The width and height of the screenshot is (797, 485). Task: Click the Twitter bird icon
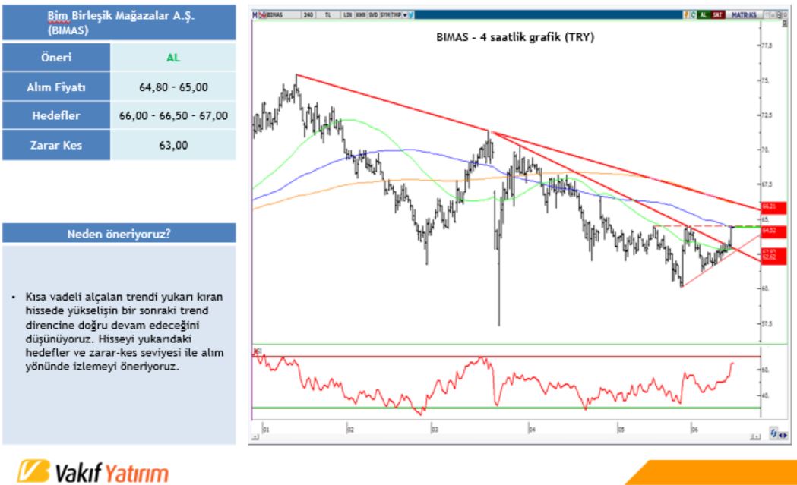tap(411, 15)
